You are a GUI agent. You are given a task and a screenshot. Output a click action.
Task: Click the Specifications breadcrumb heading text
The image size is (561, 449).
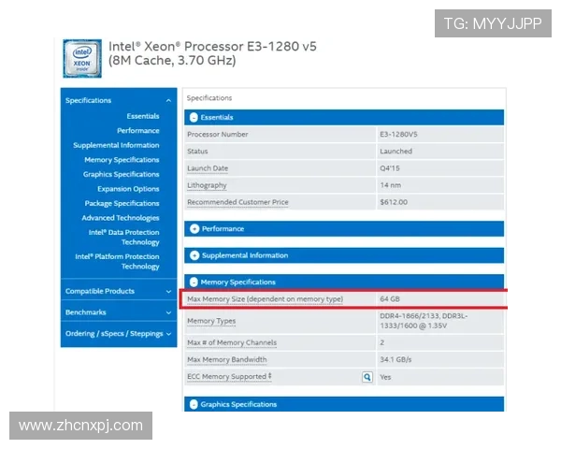click(209, 98)
